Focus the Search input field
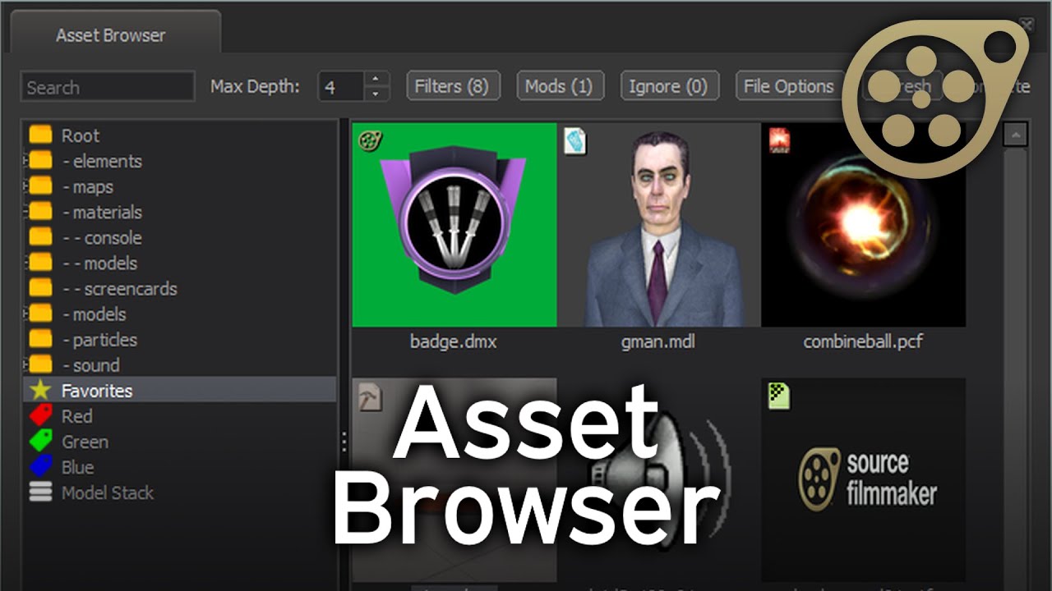The image size is (1052, 591). coord(108,87)
